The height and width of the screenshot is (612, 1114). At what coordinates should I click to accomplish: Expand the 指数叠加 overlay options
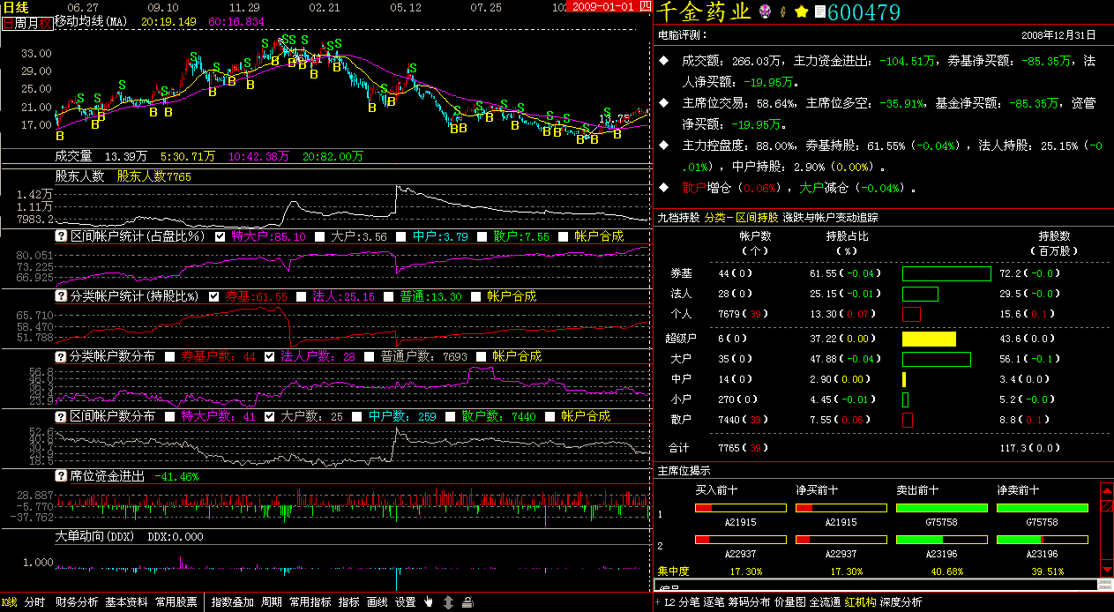pos(232,602)
